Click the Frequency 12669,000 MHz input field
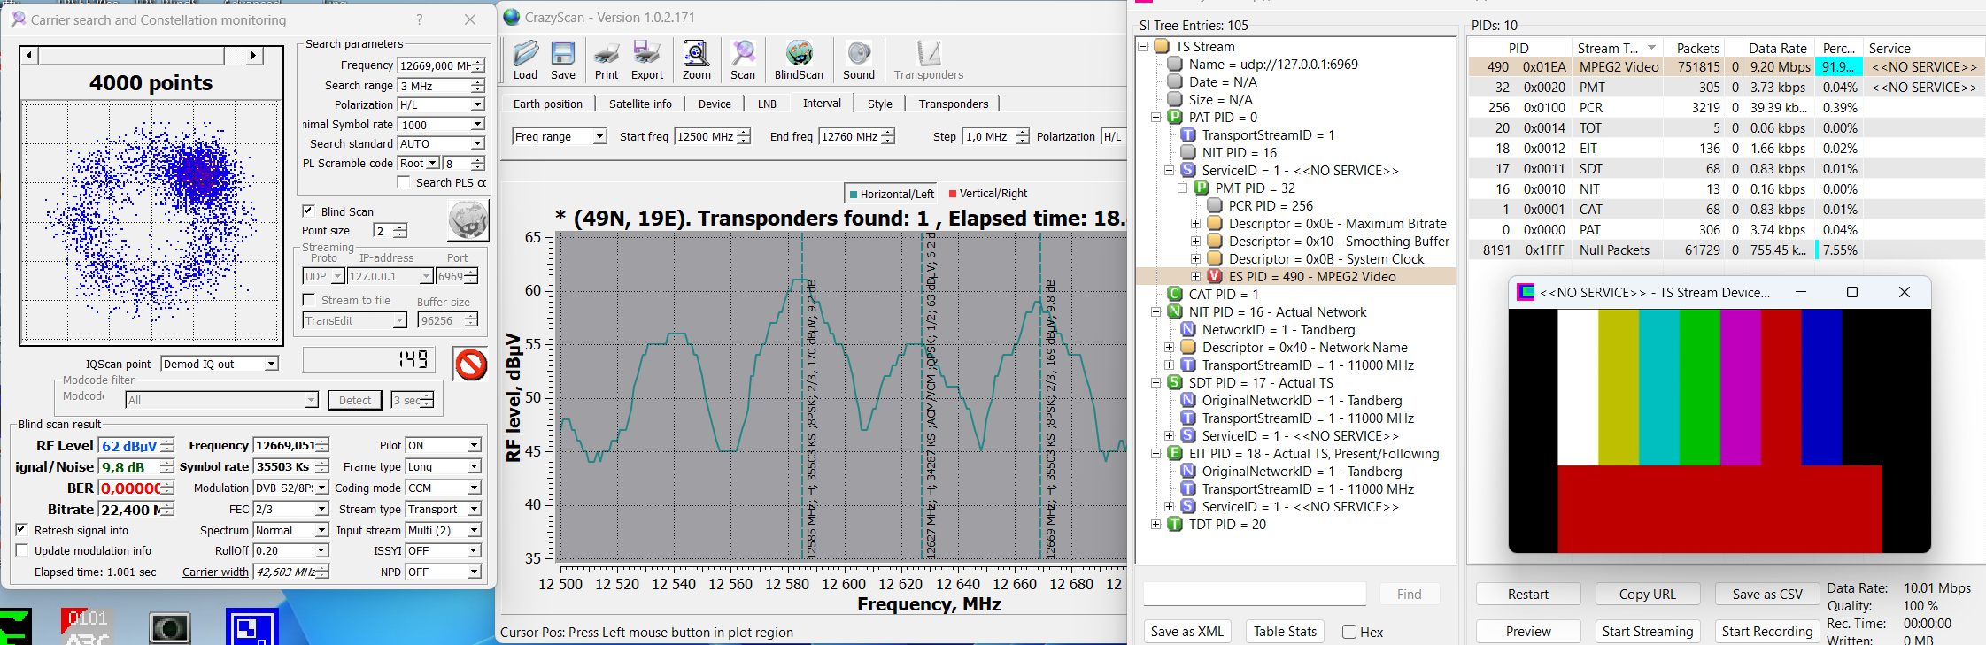 (435, 65)
